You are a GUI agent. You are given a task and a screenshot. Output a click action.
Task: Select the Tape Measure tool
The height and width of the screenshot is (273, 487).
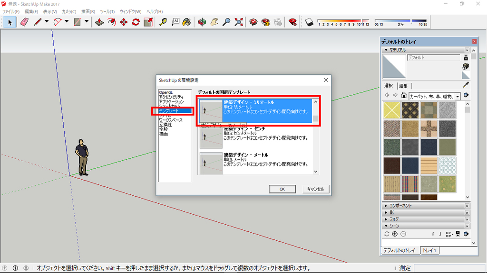164,22
